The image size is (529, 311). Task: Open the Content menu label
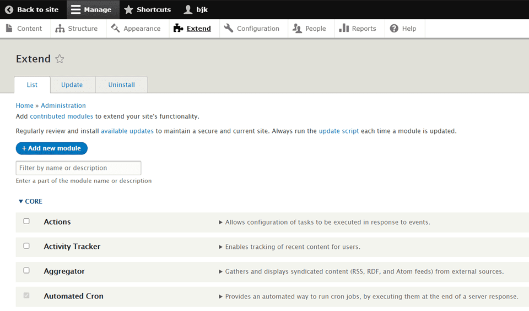pyautogui.click(x=29, y=29)
